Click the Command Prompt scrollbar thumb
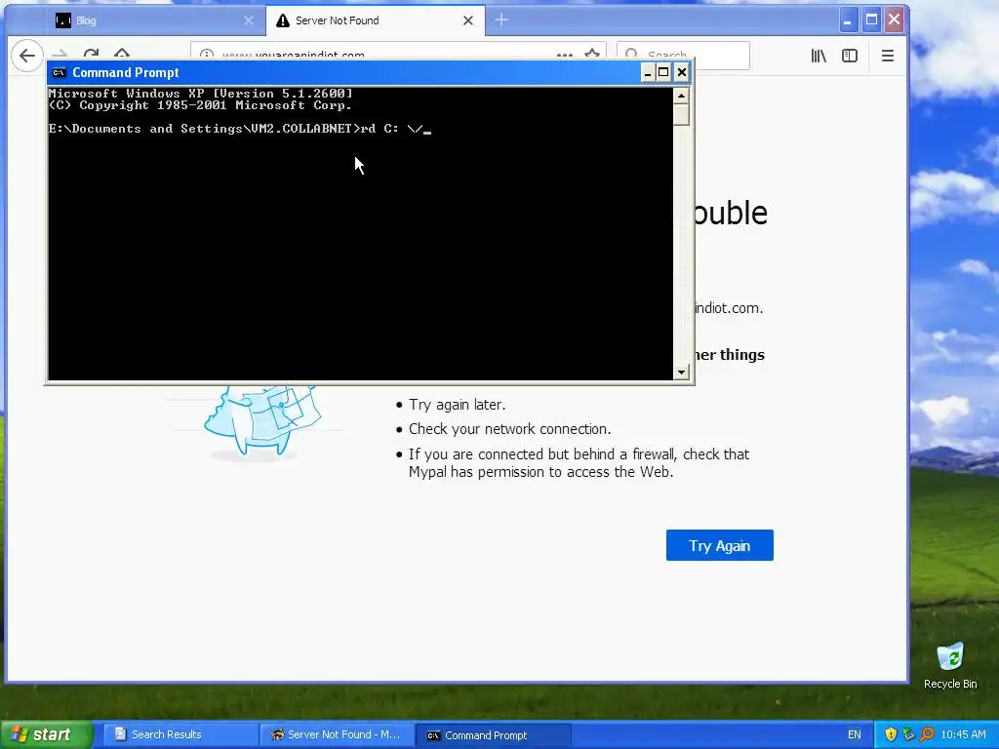 [681, 115]
